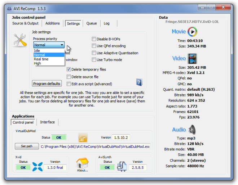Switch to the Source & Output tab

click(x=25, y=23)
